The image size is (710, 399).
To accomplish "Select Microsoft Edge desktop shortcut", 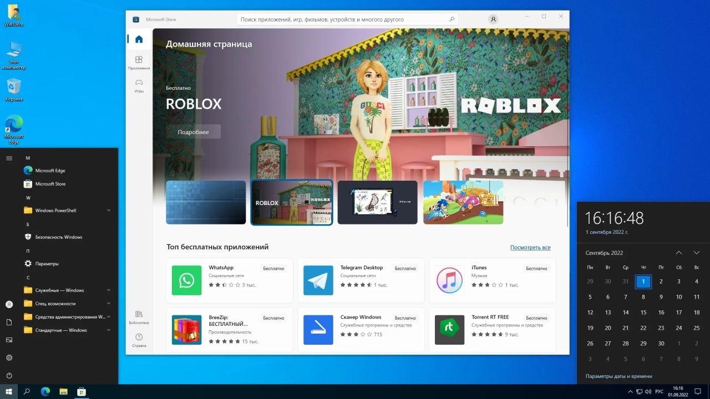I will (x=14, y=130).
